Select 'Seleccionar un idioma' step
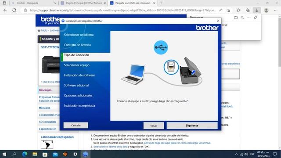 tap(79, 35)
